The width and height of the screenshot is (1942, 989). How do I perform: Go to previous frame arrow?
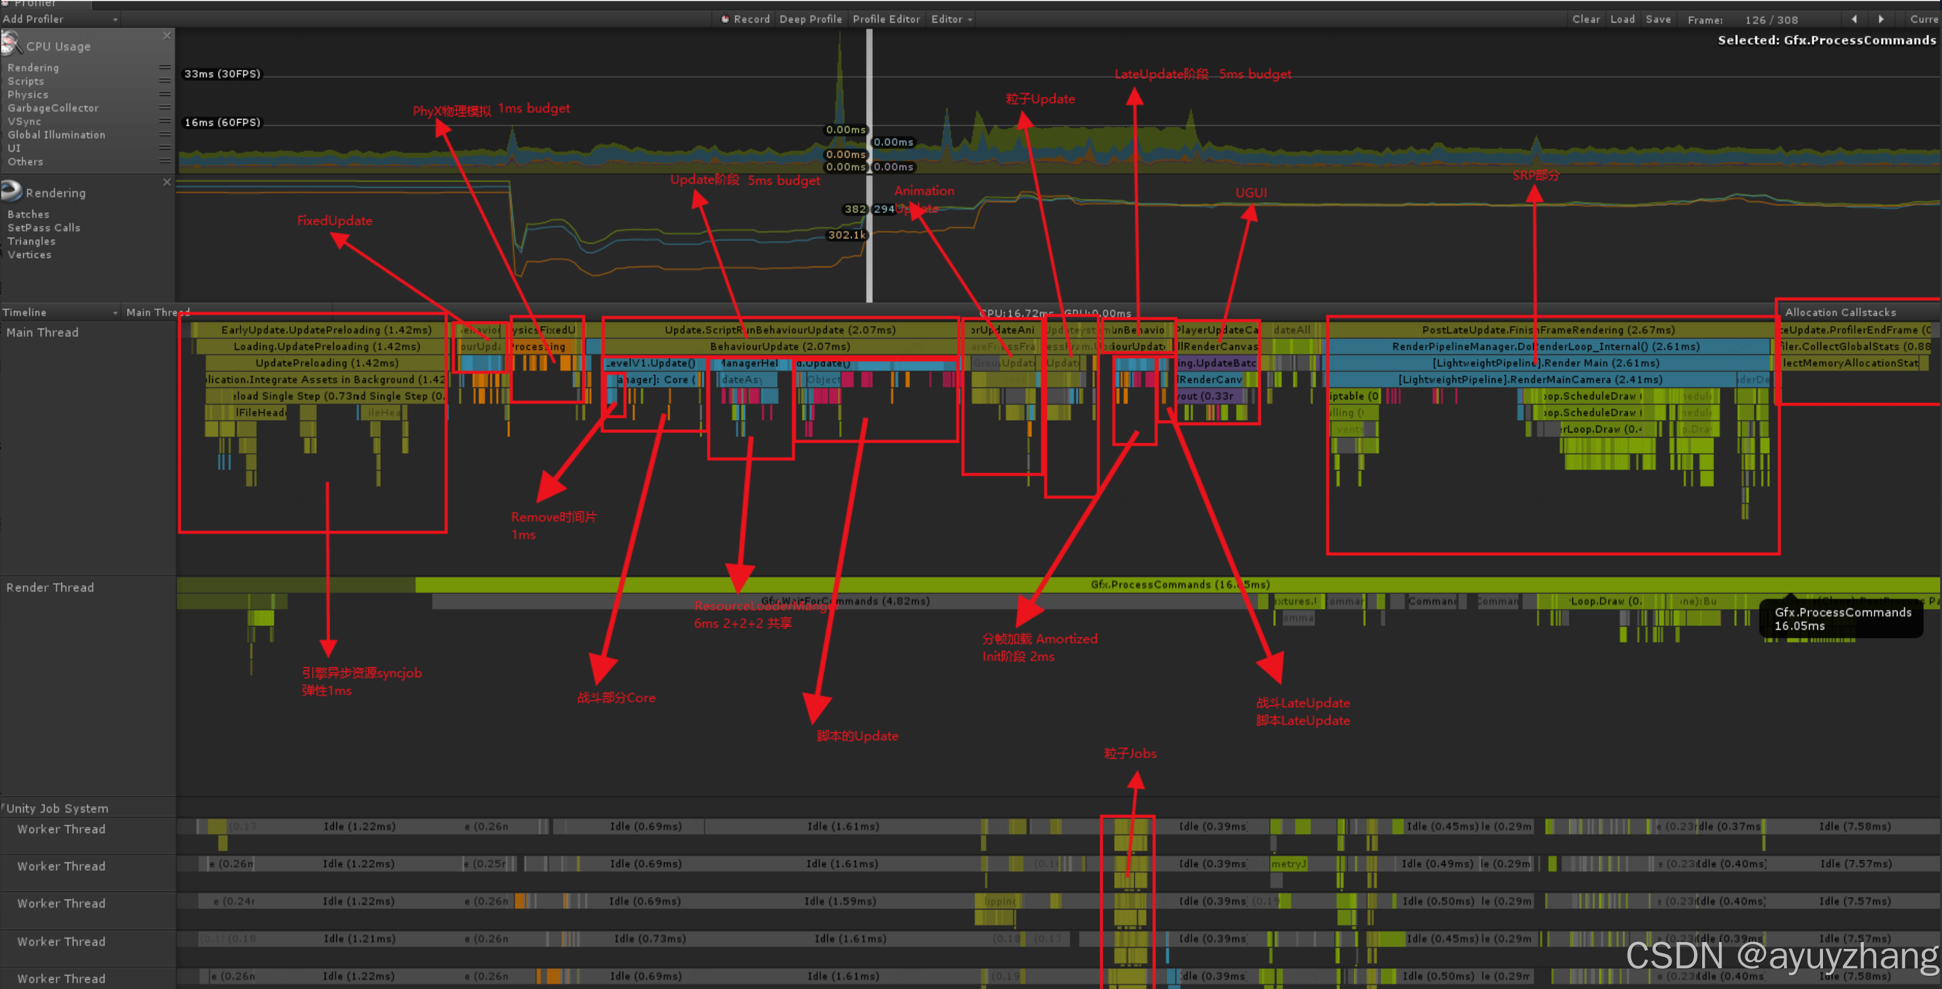pyautogui.click(x=1854, y=19)
